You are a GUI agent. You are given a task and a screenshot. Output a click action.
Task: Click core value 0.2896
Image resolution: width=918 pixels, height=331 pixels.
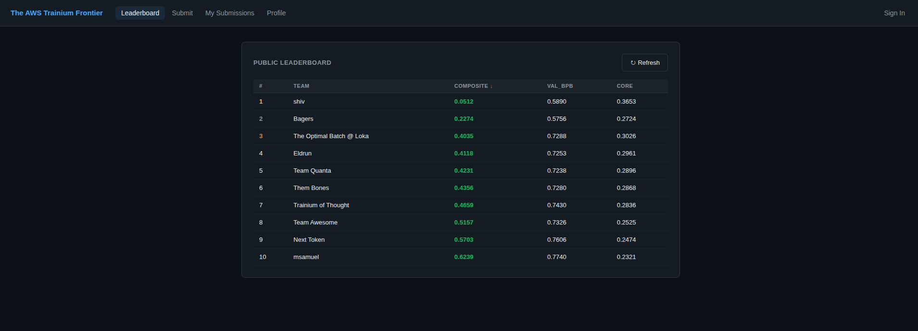(x=627, y=171)
